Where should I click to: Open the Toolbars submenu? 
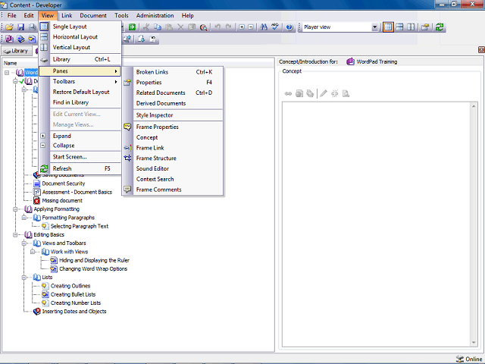click(81, 81)
